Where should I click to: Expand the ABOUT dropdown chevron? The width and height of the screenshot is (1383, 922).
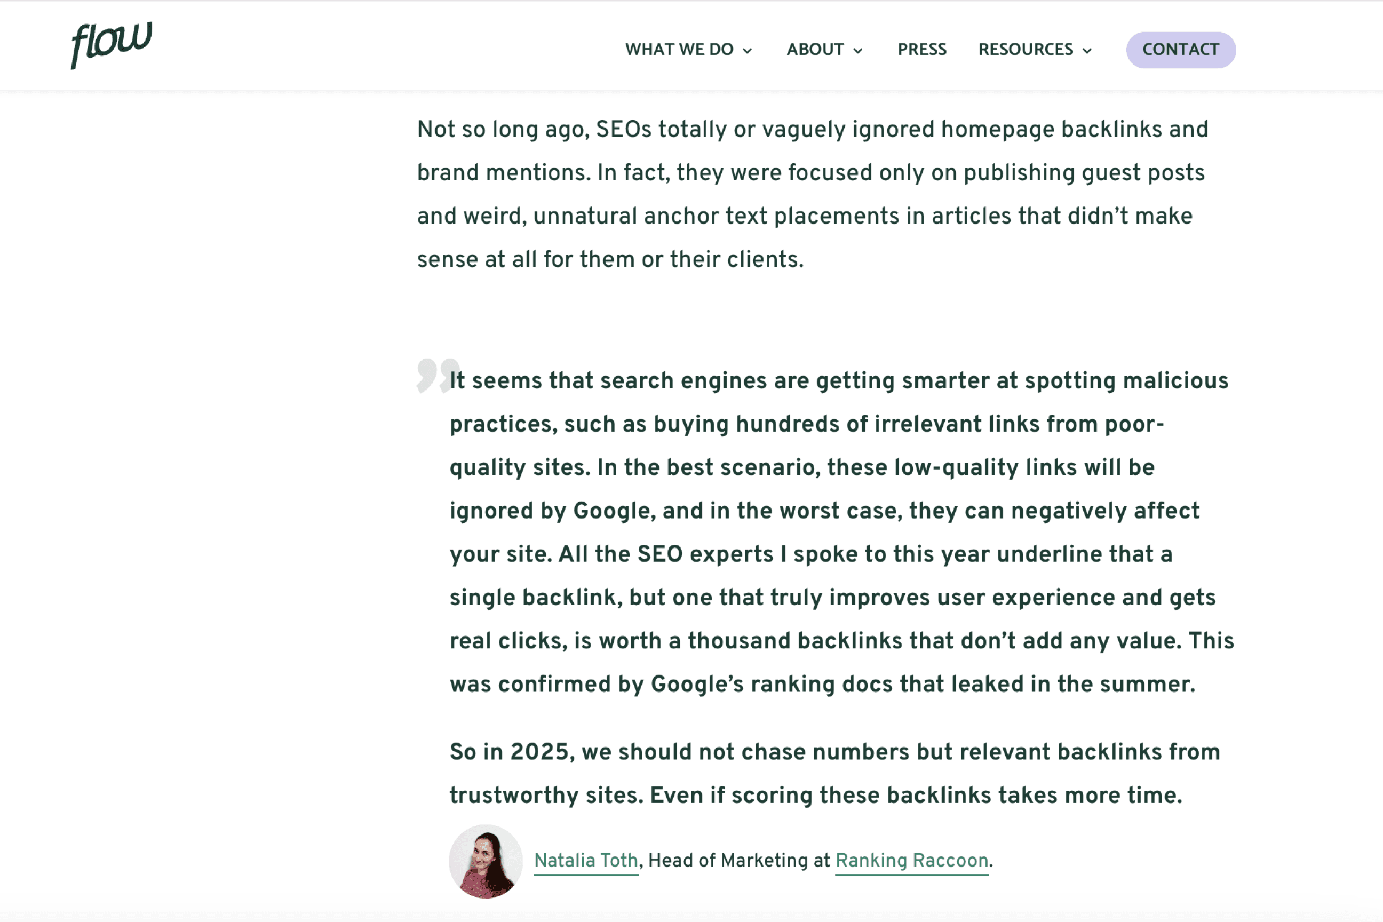[x=859, y=51]
